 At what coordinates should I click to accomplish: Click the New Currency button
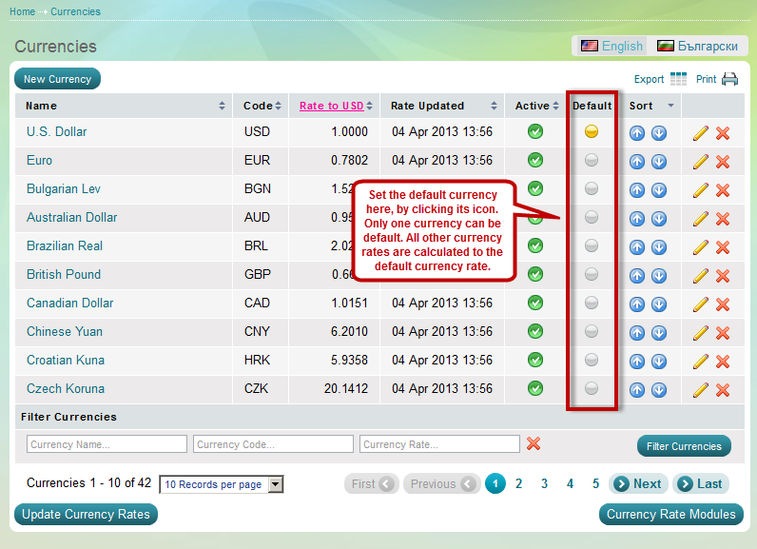tap(57, 79)
